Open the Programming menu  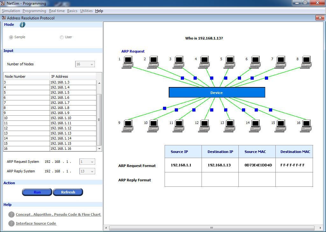tap(34, 11)
